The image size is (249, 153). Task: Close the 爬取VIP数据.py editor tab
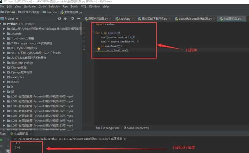coord(110,19)
